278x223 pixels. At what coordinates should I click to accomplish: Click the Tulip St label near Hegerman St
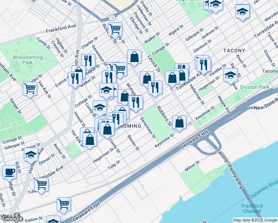pyautogui.click(x=114, y=165)
